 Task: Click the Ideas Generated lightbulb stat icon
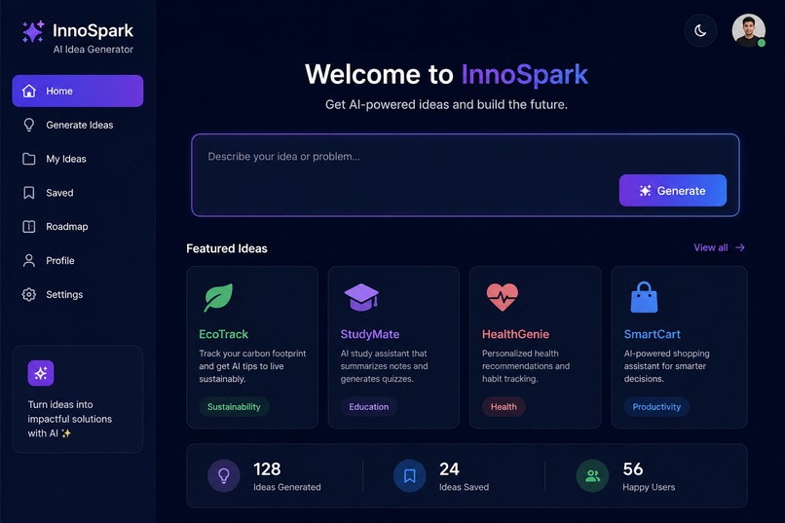(x=224, y=475)
